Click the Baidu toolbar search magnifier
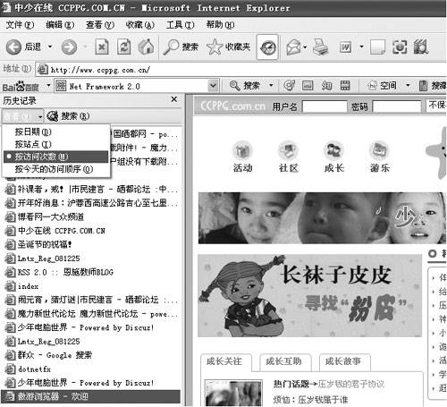The image size is (447, 407). point(234,86)
